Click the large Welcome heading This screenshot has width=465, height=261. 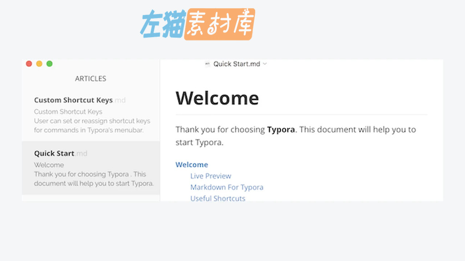(217, 98)
